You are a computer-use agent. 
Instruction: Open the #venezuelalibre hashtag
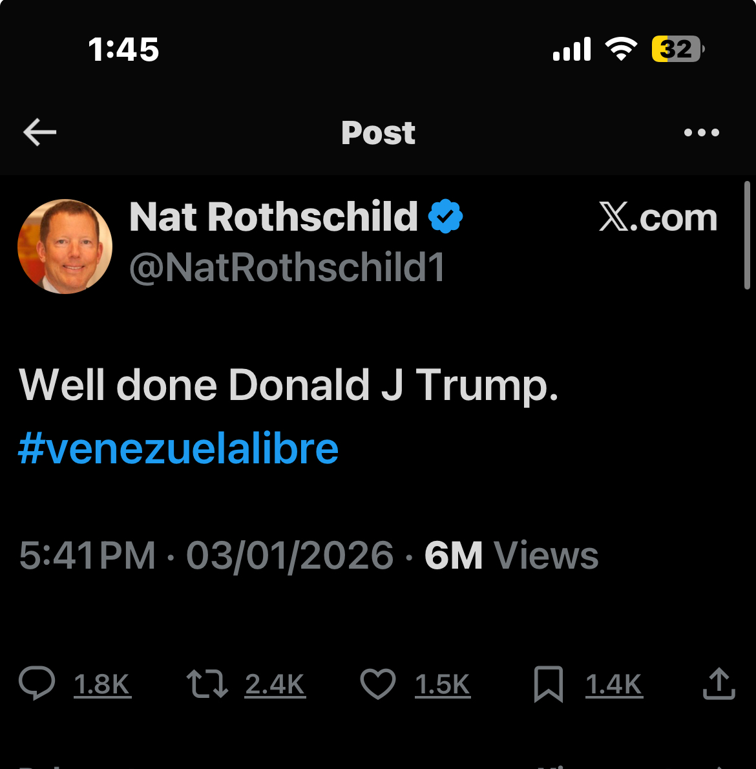(x=178, y=449)
